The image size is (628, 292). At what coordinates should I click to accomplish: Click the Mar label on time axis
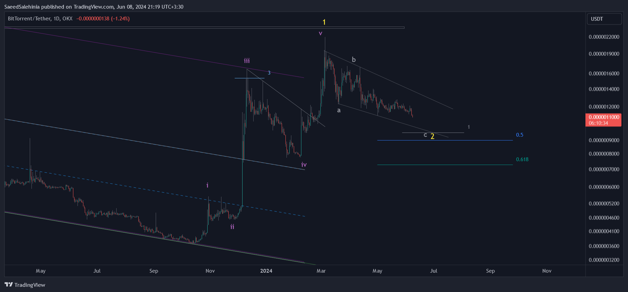[x=321, y=271]
